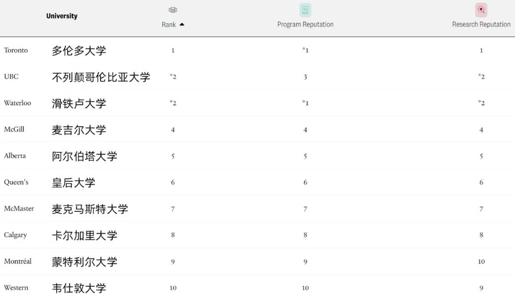Select McGill's rank number 4
This screenshot has width=515, height=299.
click(172, 130)
